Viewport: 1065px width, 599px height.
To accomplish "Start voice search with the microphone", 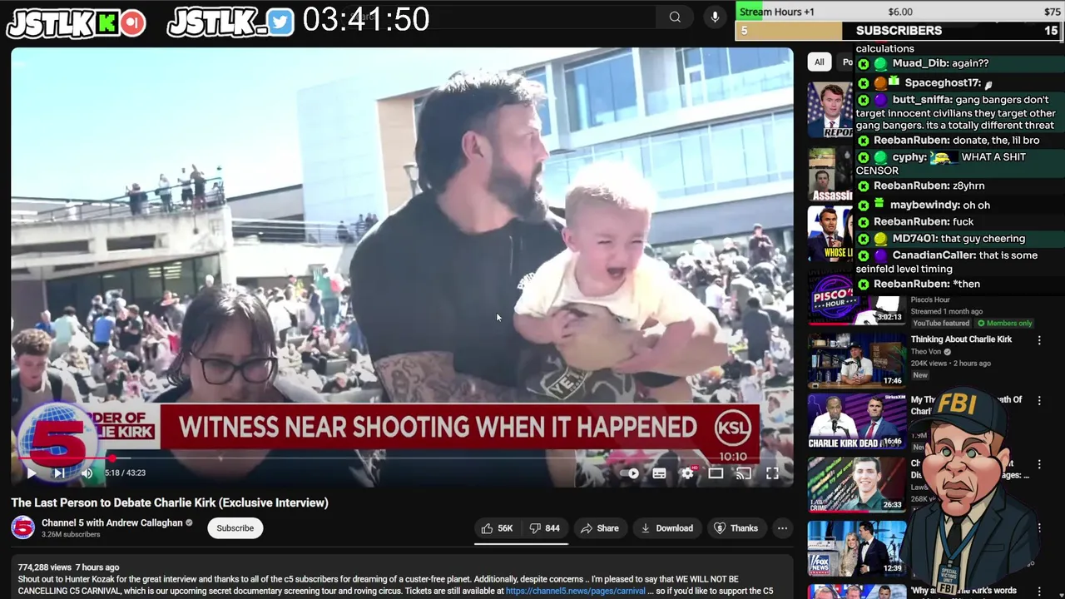I will pos(715,17).
